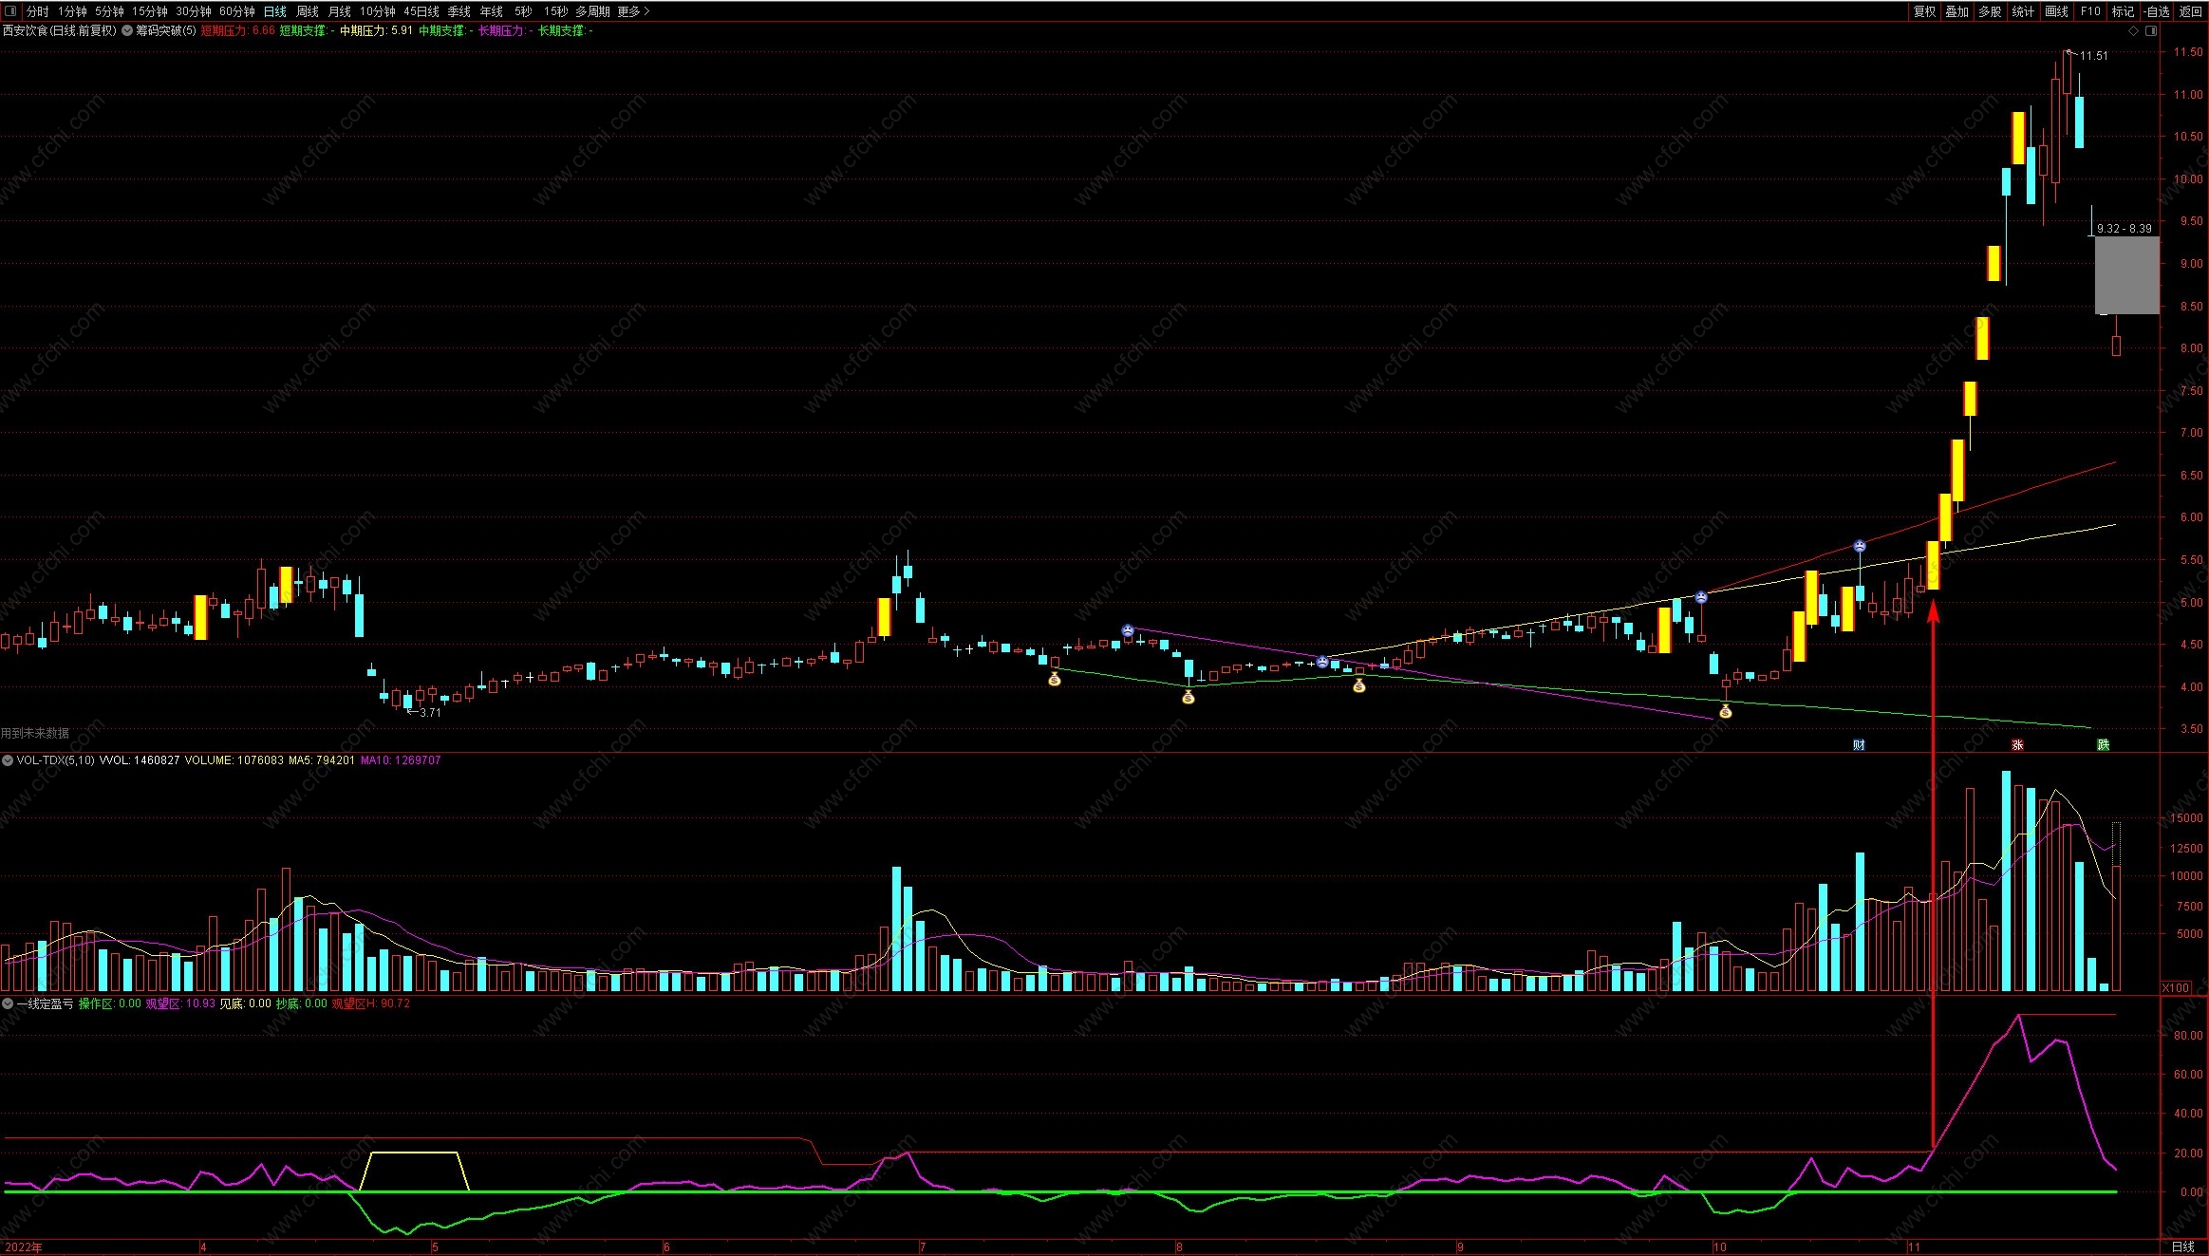Click the blue face icon near the 5.50 price level

1860,546
